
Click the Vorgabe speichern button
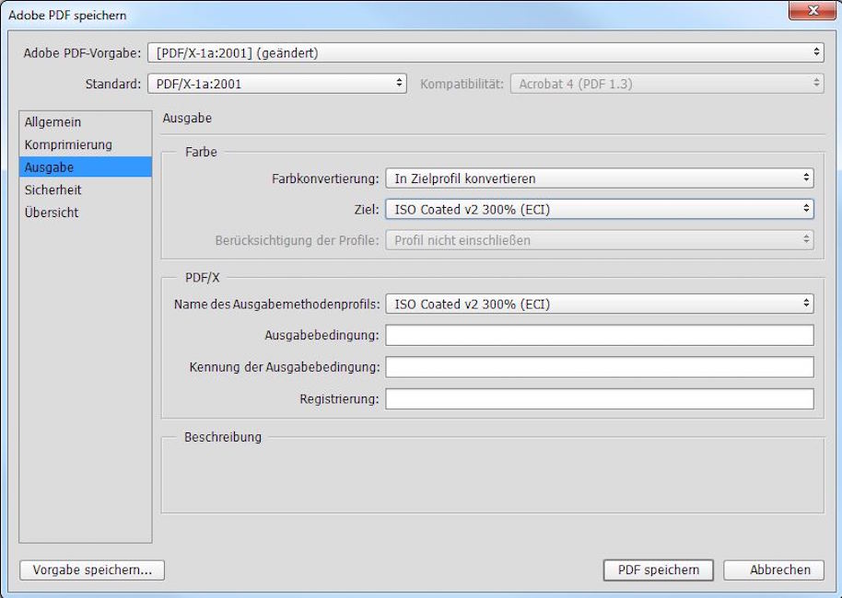92,570
